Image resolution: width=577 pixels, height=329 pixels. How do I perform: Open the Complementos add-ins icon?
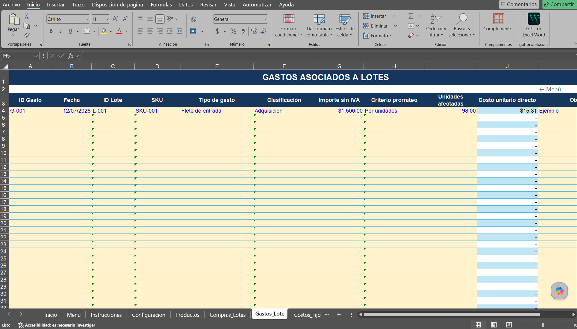(499, 19)
